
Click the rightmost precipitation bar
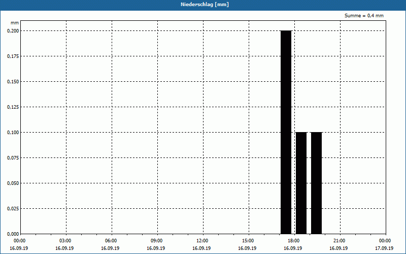[316, 183]
